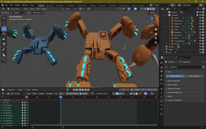The image size is (206, 129).
Task: Toggle camera view icon in viewport
Action: [156, 38]
